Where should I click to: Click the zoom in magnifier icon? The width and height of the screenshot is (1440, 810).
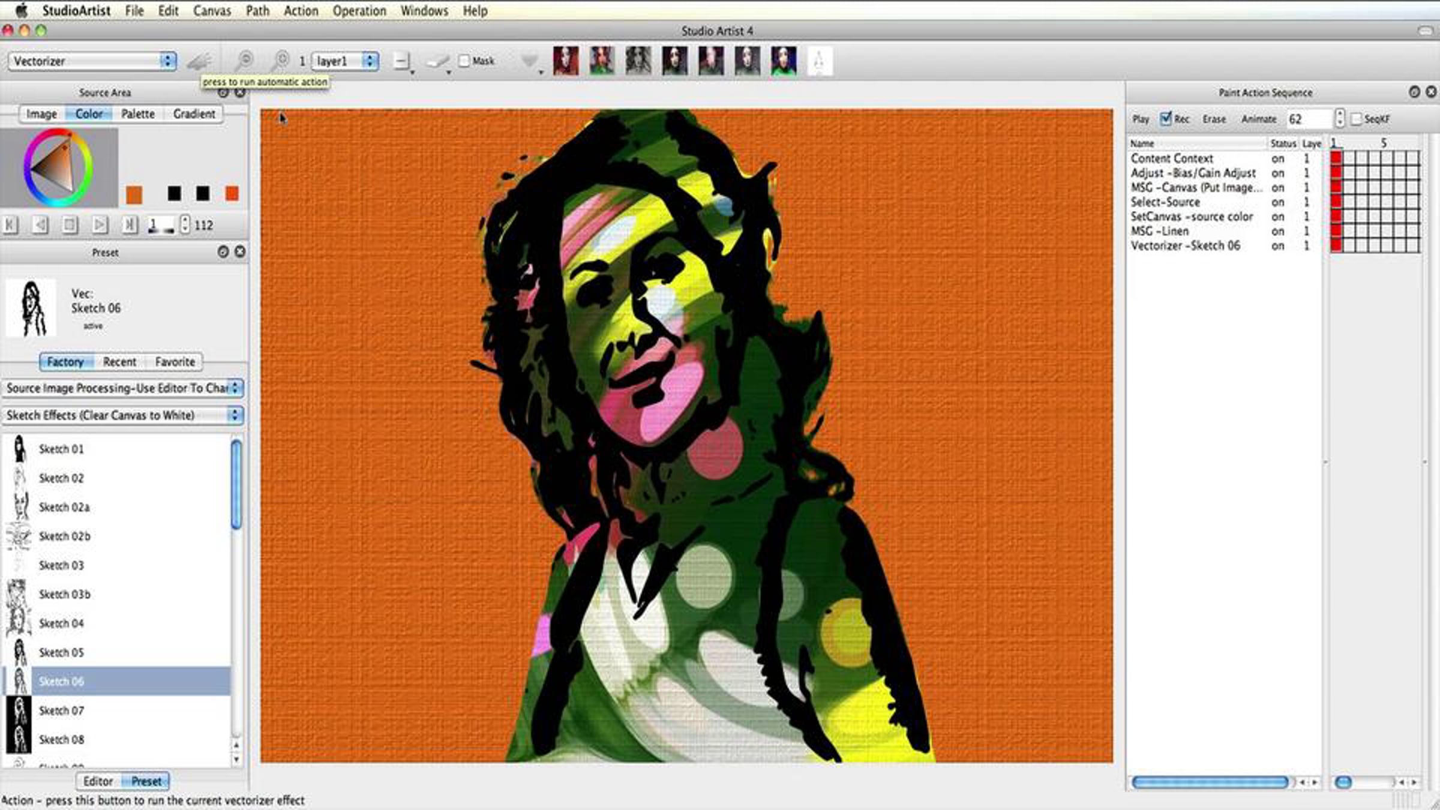click(x=280, y=61)
